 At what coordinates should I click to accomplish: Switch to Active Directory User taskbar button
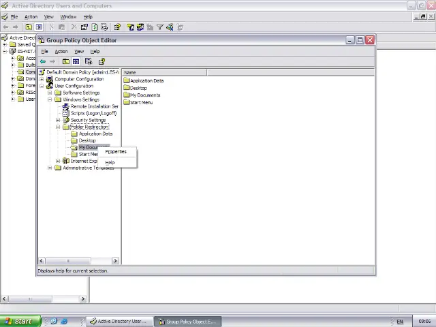point(120,321)
